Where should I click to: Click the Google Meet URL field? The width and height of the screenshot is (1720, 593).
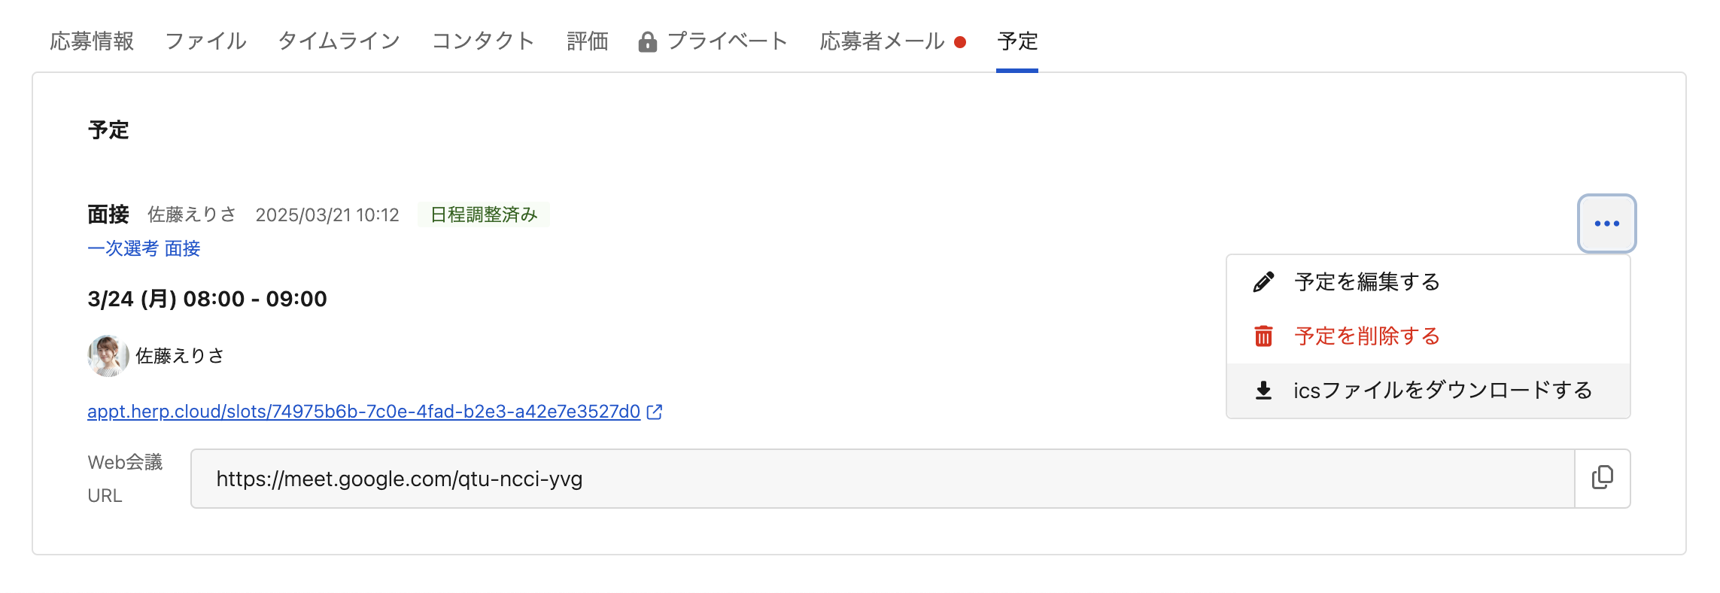pyautogui.click(x=882, y=479)
